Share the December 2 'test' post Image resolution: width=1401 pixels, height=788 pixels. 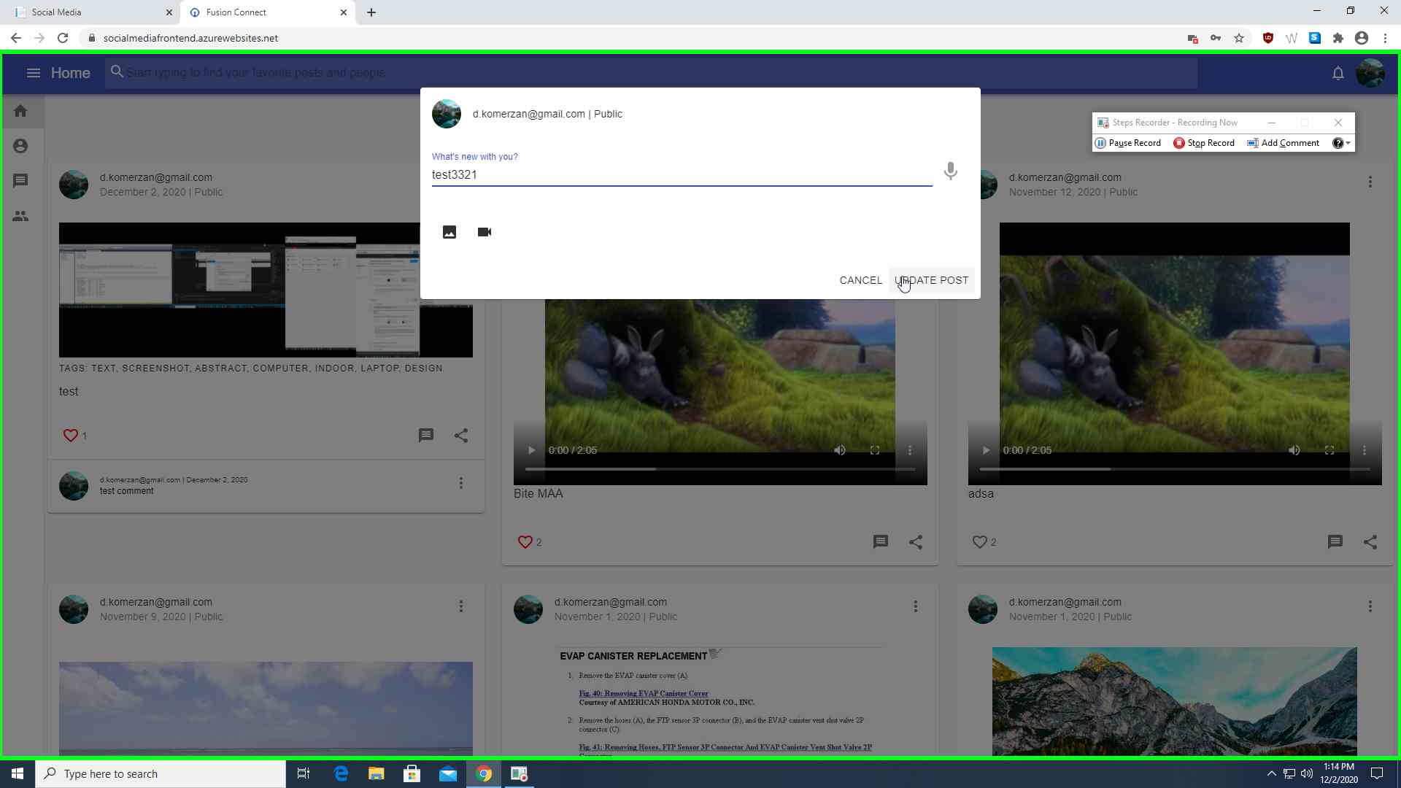click(x=461, y=436)
